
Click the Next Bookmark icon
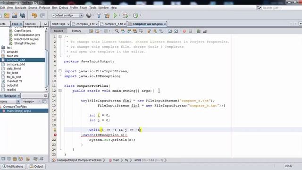pos(155,31)
